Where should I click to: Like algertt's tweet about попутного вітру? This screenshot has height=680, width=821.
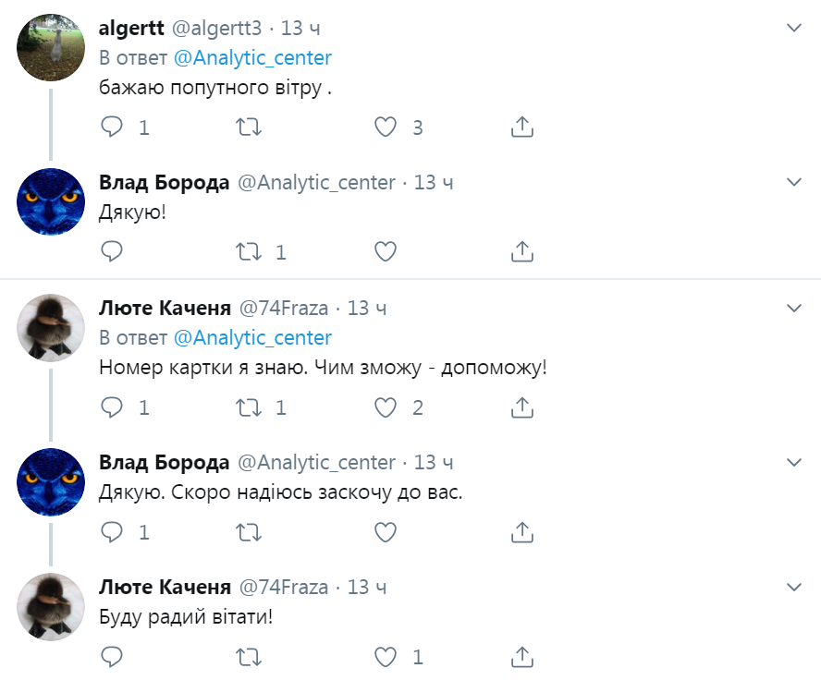(385, 127)
